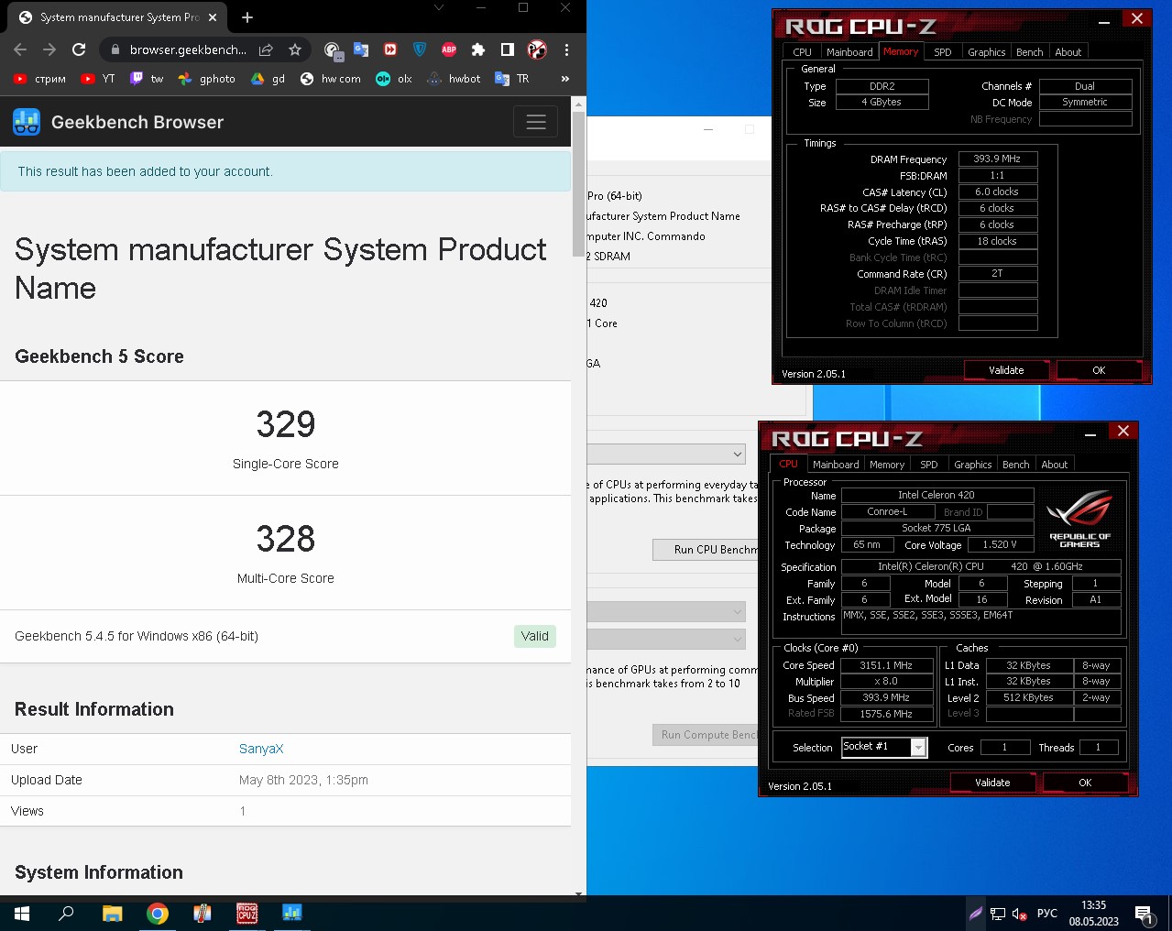
Task: Open Memory tab in lower CPU-Z window
Action: 887,465
